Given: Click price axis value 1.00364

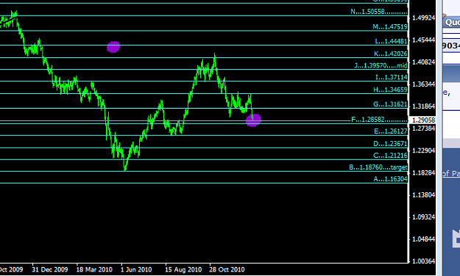Looking at the screenshot, I should tap(423, 261).
